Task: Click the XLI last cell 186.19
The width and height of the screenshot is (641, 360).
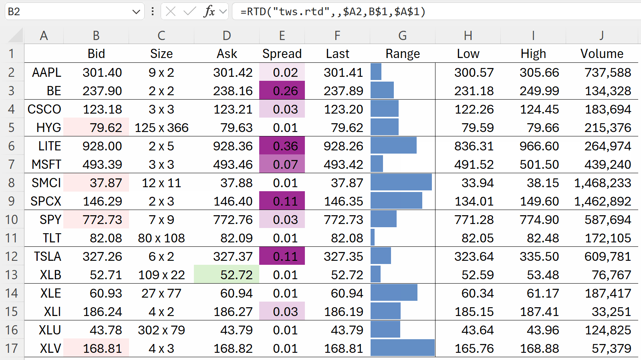Action: (337, 311)
